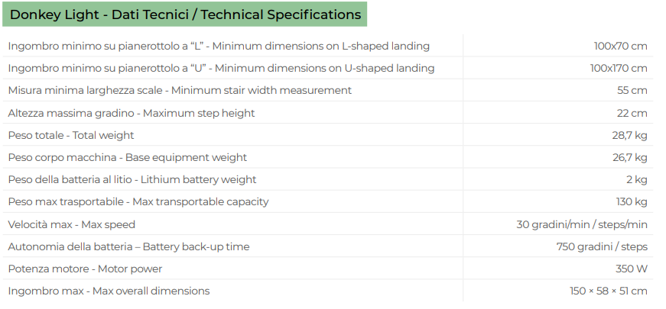666x309 pixels.
Task: Click the 150 × 58 × 51 cm dimensions value
Action: point(608,291)
